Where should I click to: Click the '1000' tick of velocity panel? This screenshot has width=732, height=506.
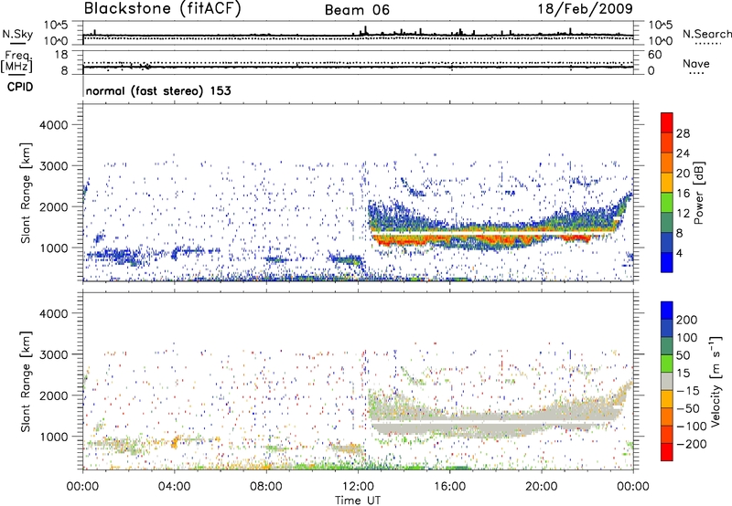pos(53,437)
